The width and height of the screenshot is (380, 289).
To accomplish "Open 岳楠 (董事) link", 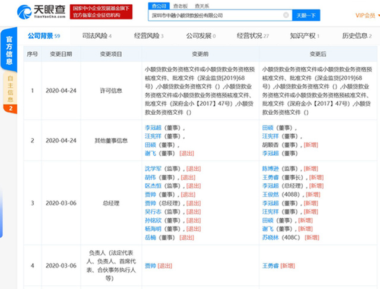I will 150,237.
